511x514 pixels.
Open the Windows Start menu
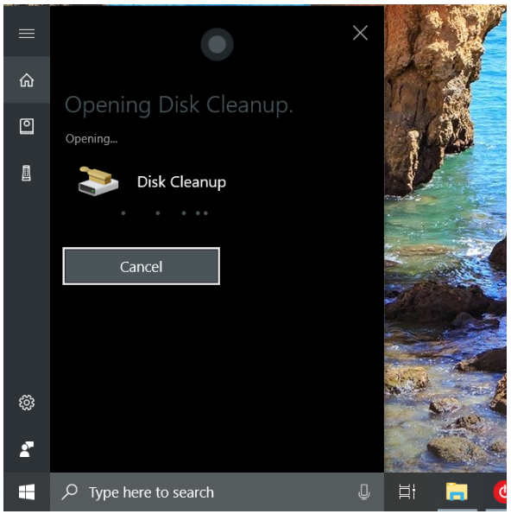pyautogui.click(x=27, y=492)
